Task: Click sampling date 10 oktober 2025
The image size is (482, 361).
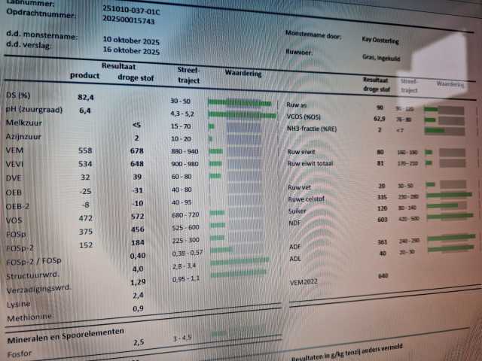Action: tap(131, 40)
